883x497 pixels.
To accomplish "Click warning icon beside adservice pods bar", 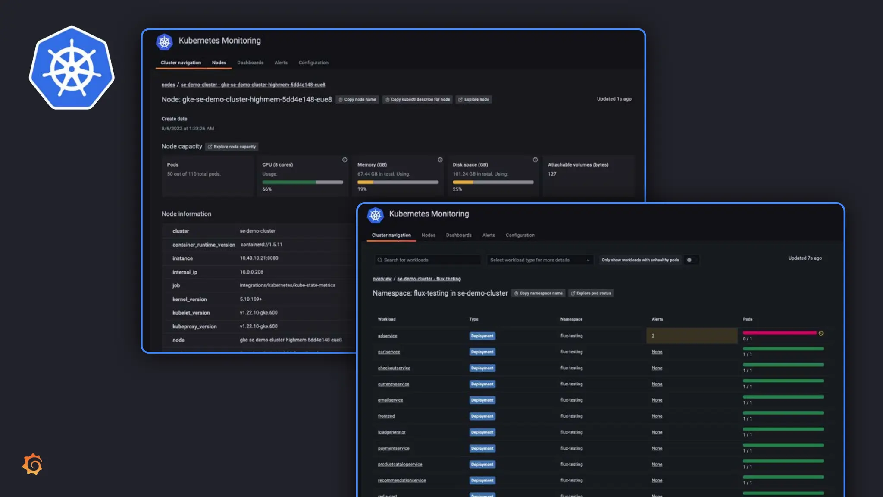I will (821, 333).
